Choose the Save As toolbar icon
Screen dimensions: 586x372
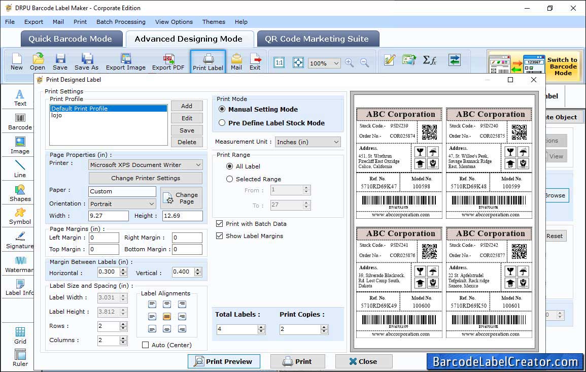tap(86, 62)
